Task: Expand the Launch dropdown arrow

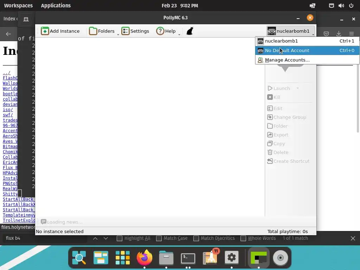Action: (x=297, y=88)
